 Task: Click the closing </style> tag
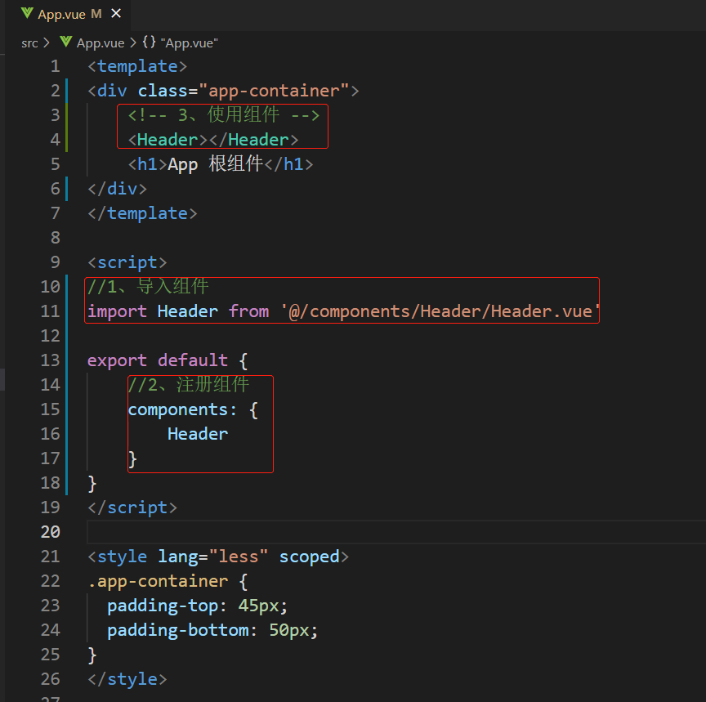coord(127,679)
